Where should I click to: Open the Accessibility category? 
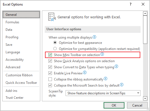click(x=21, y=60)
